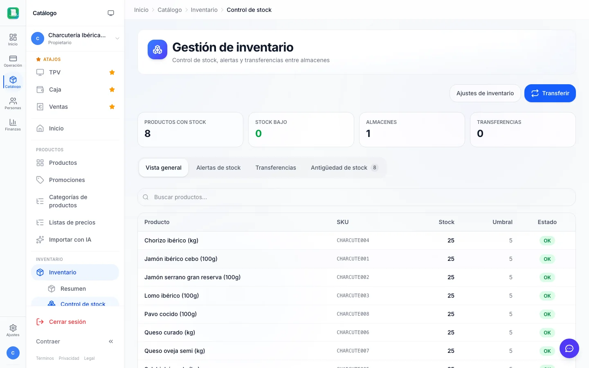Switch to the Antigüedad de stock tab
This screenshot has height=368, width=589.
pos(344,168)
